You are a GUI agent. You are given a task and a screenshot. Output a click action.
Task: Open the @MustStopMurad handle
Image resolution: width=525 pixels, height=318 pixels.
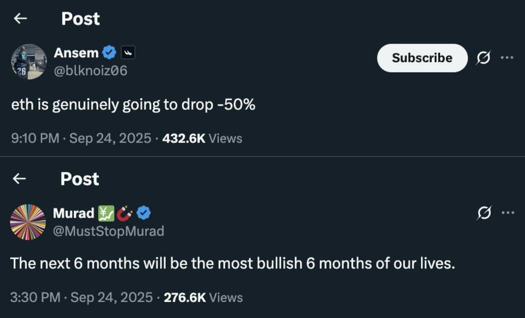pyautogui.click(x=108, y=231)
